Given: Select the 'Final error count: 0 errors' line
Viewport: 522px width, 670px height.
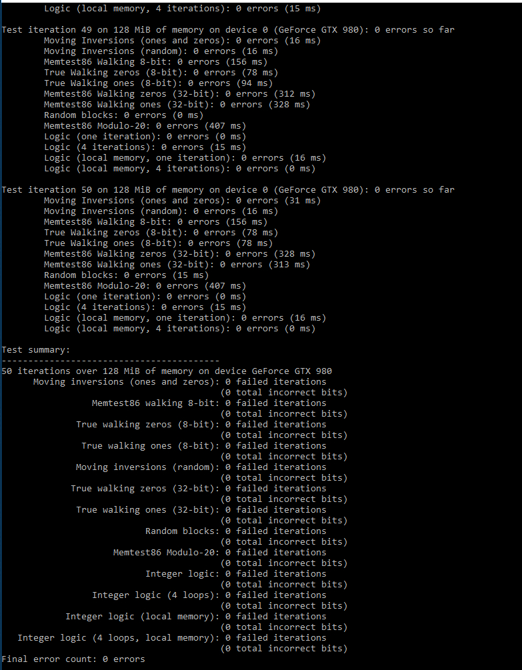Looking at the screenshot, I should tap(73, 659).
